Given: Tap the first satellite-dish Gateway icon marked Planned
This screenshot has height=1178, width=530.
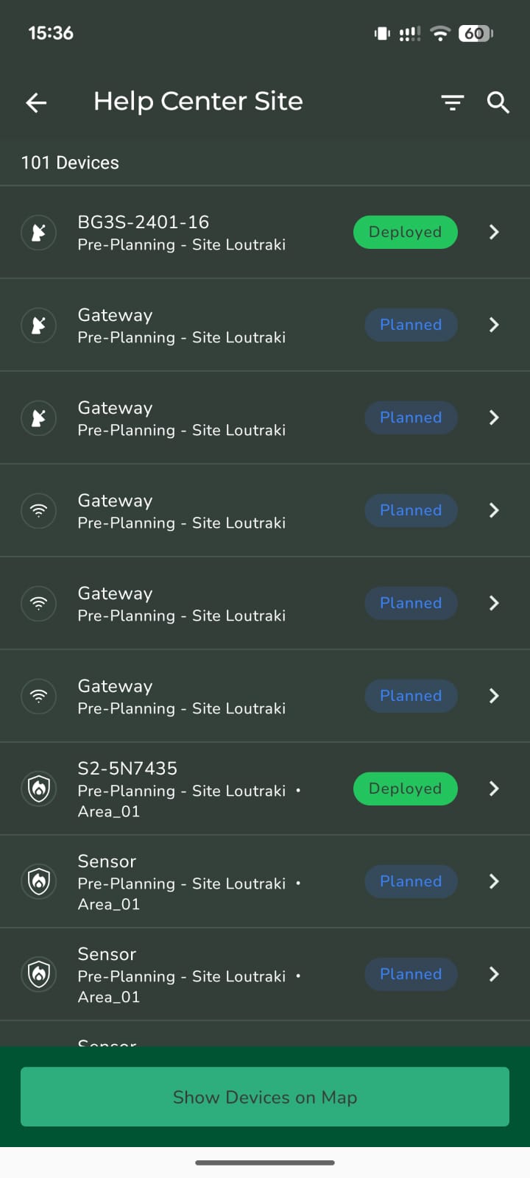Looking at the screenshot, I should tap(39, 325).
